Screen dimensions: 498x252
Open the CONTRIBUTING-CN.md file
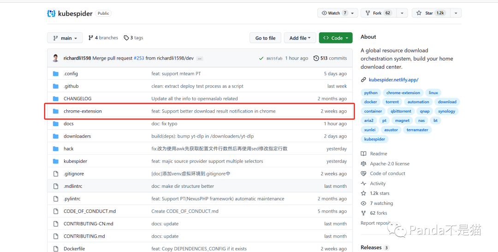(88, 224)
